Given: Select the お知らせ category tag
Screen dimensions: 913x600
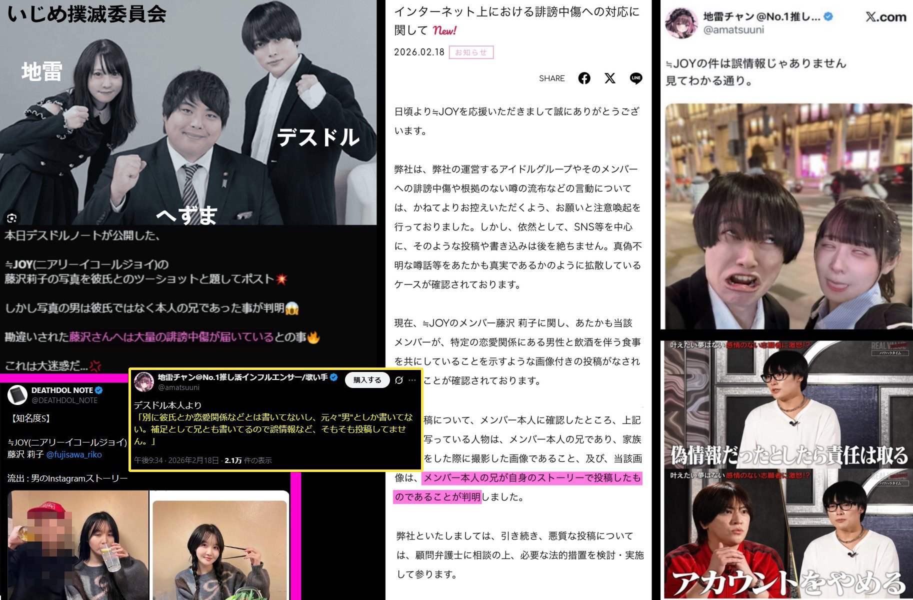Looking at the screenshot, I should (471, 52).
